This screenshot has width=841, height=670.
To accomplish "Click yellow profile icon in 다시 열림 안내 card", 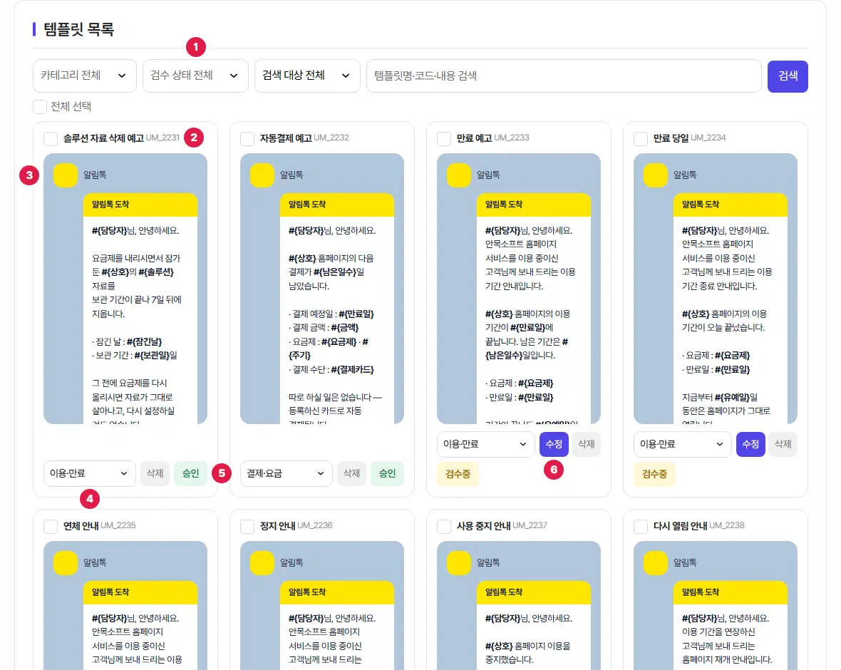I will click(x=656, y=563).
